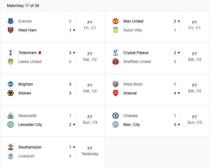The height and width of the screenshot is (168, 210).
Task: Open the Man. City team link
Action: [131, 125]
